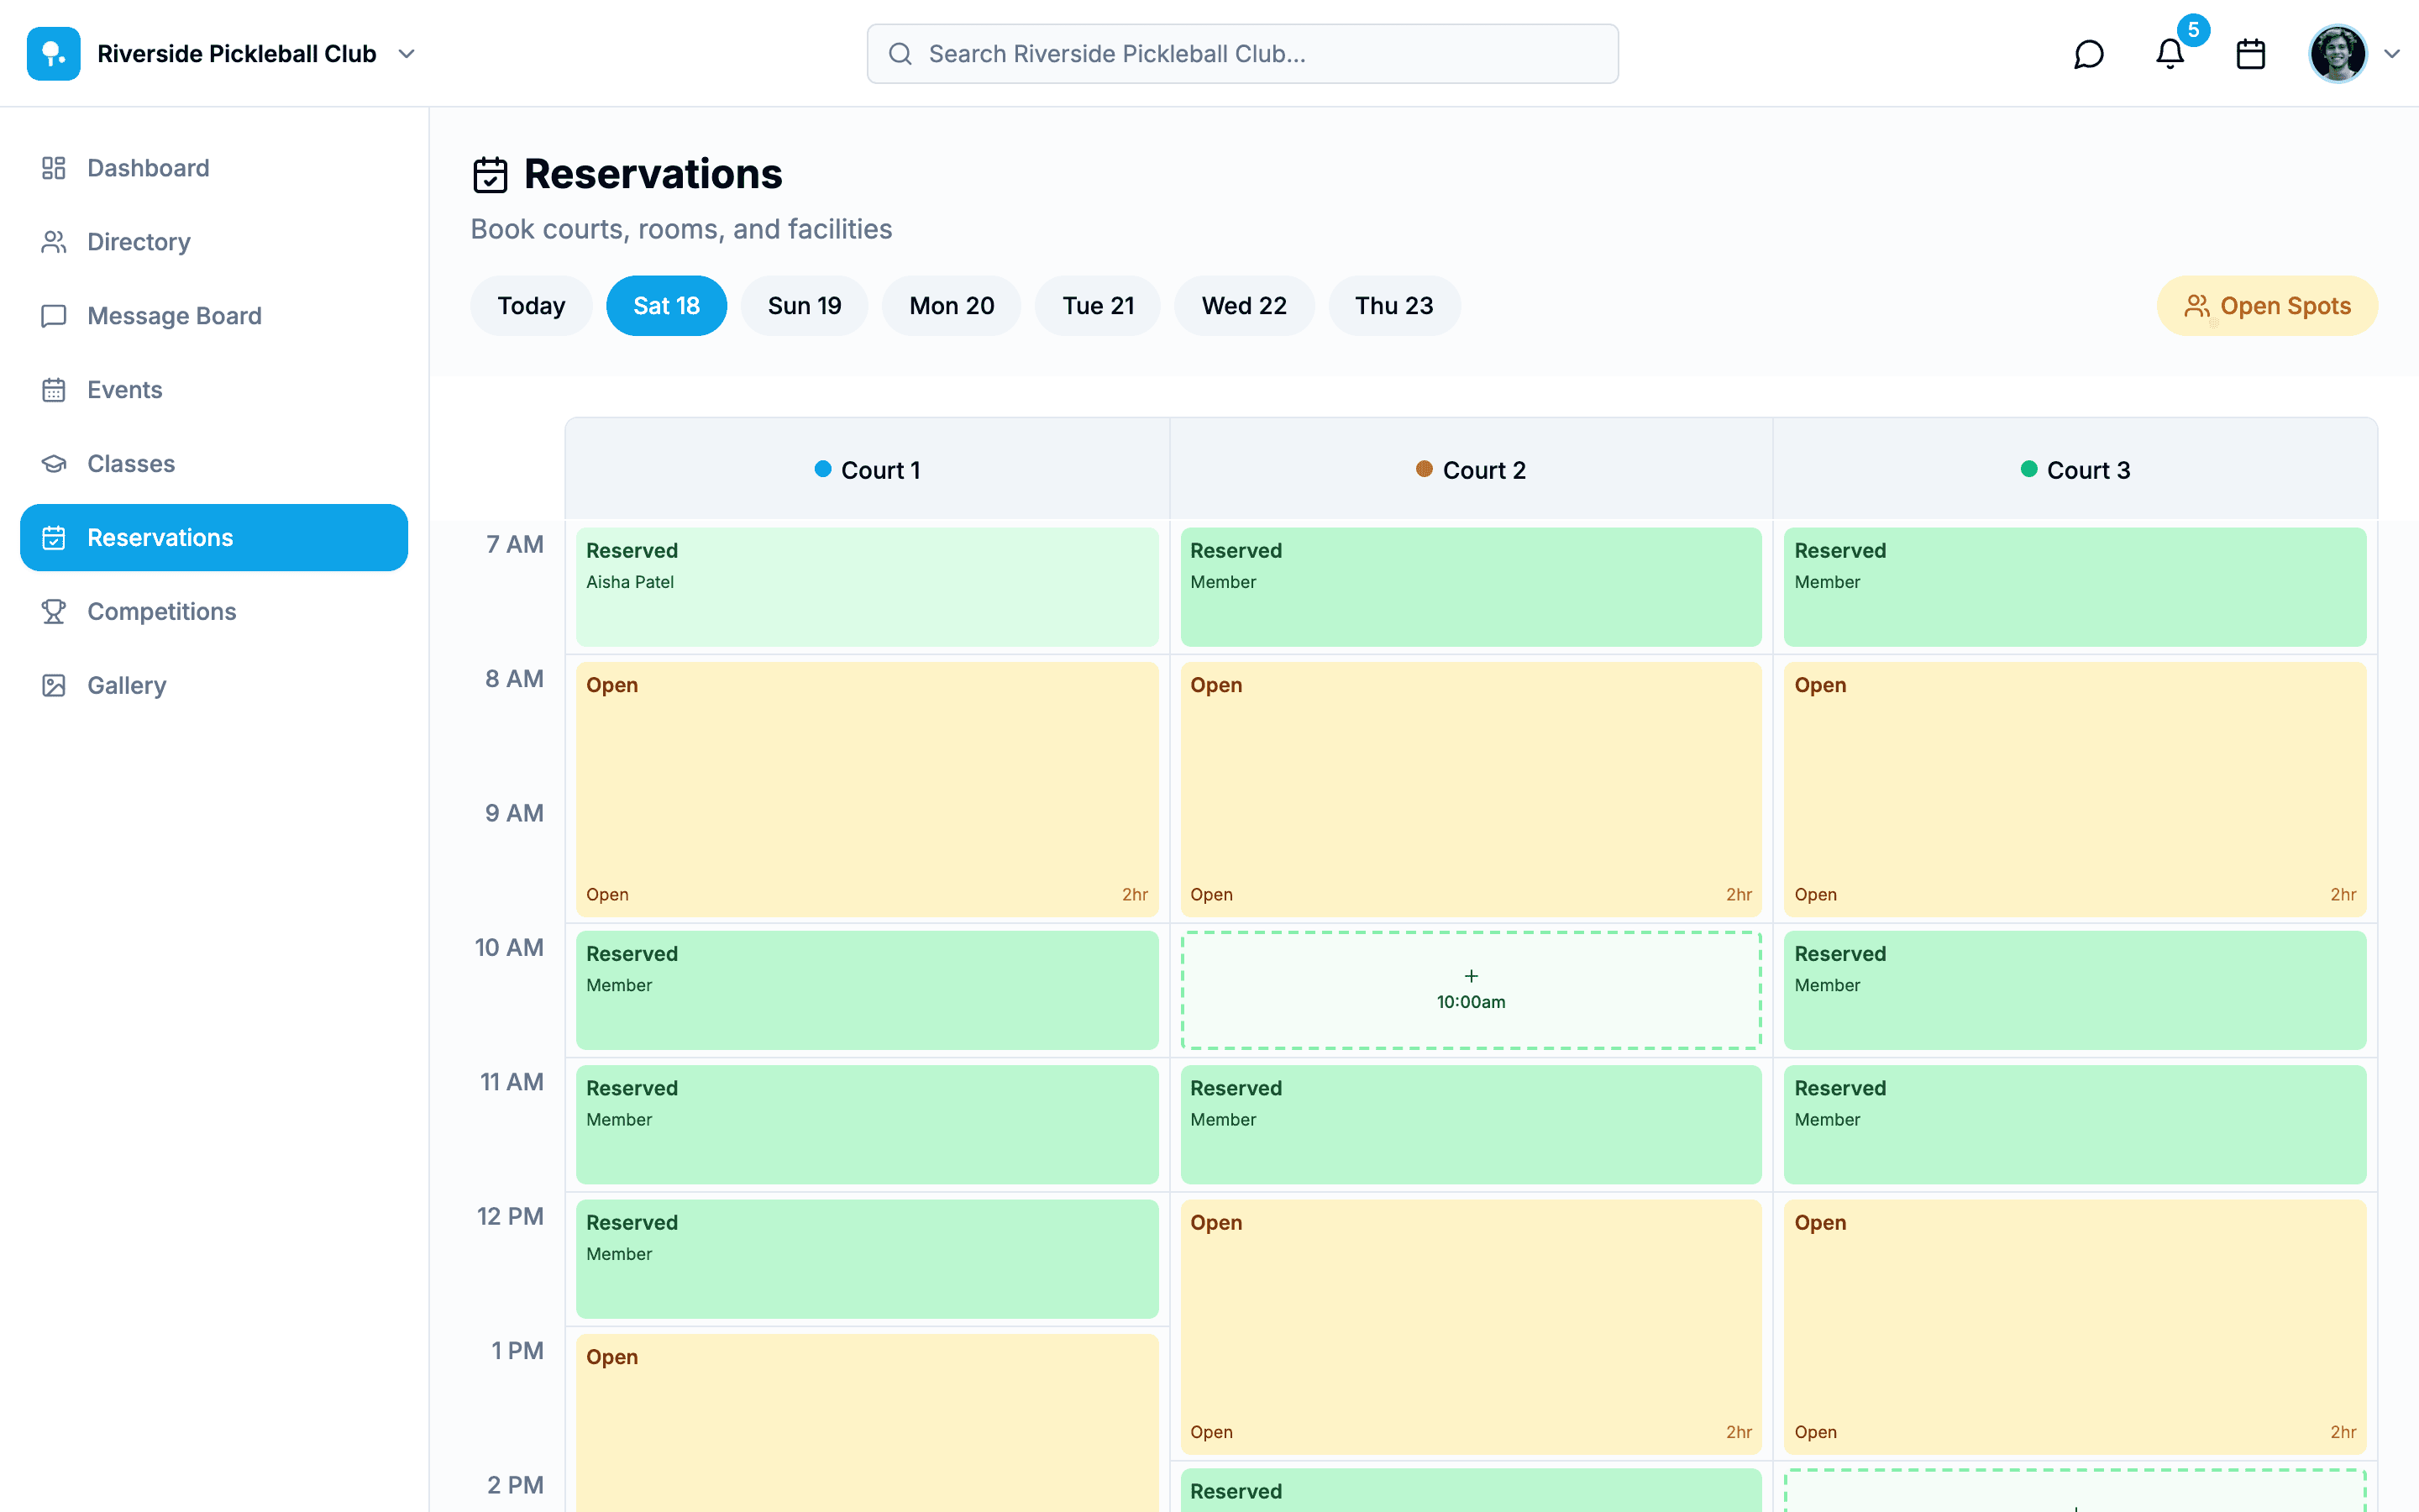The image size is (2419, 1512).
Task: Add a booking at 10:00am on Court 2
Action: point(1472,990)
